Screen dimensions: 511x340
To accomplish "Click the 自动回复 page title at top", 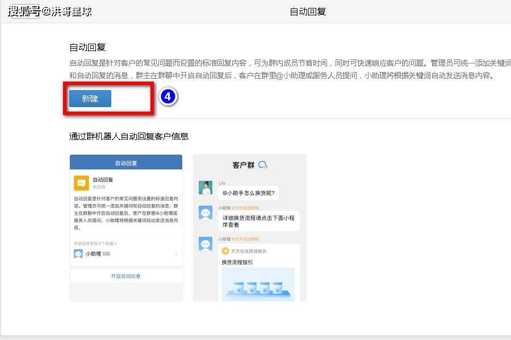I will (x=308, y=11).
